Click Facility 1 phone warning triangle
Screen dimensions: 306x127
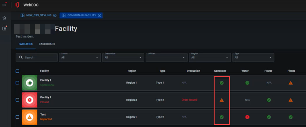291,100
